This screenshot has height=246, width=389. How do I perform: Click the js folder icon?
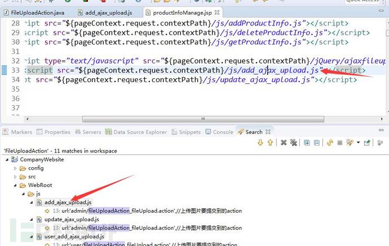pos(31,194)
